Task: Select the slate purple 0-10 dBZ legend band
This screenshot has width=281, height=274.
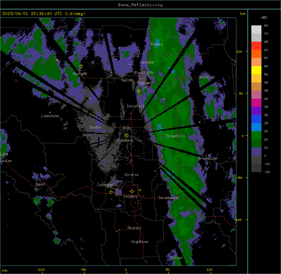Action: tap(256, 152)
